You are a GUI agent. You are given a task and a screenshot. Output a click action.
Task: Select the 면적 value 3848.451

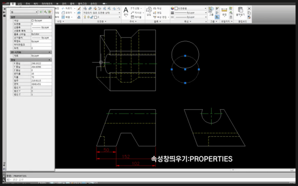[x=41, y=84]
